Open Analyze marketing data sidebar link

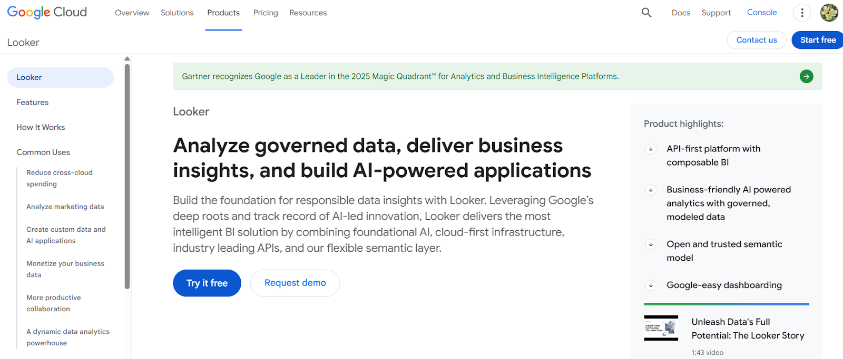[x=65, y=207]
